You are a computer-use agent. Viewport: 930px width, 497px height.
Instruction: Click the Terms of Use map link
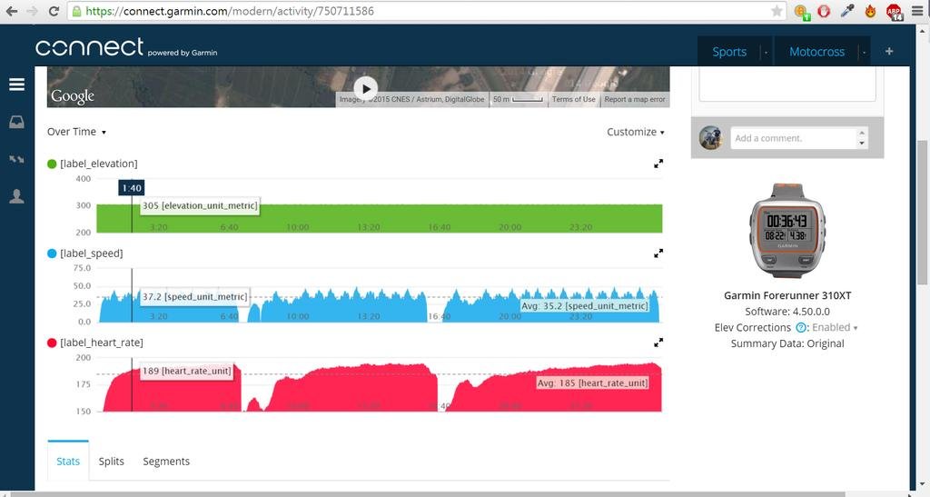click(573, 99)
